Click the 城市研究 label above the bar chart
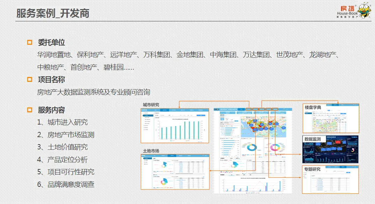 coord(151,105)
